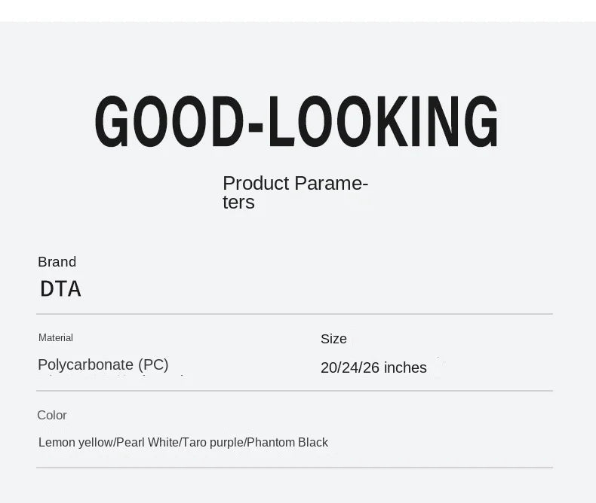The height and width of the screenshot is (503, 596).
Task: Click the divider line below the color list
Action: (x=294, y=468)
